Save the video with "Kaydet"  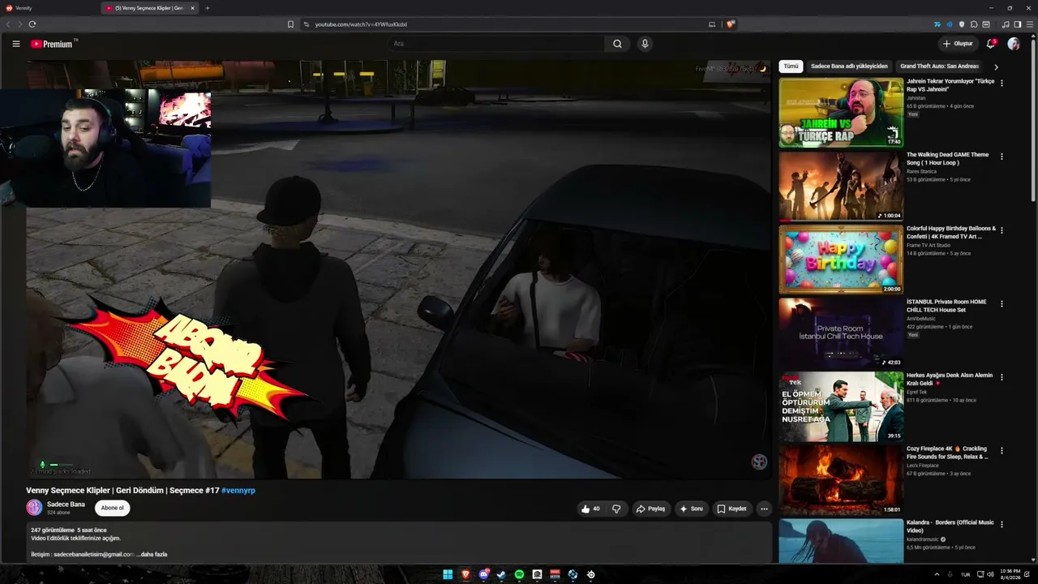pos(731,509)
